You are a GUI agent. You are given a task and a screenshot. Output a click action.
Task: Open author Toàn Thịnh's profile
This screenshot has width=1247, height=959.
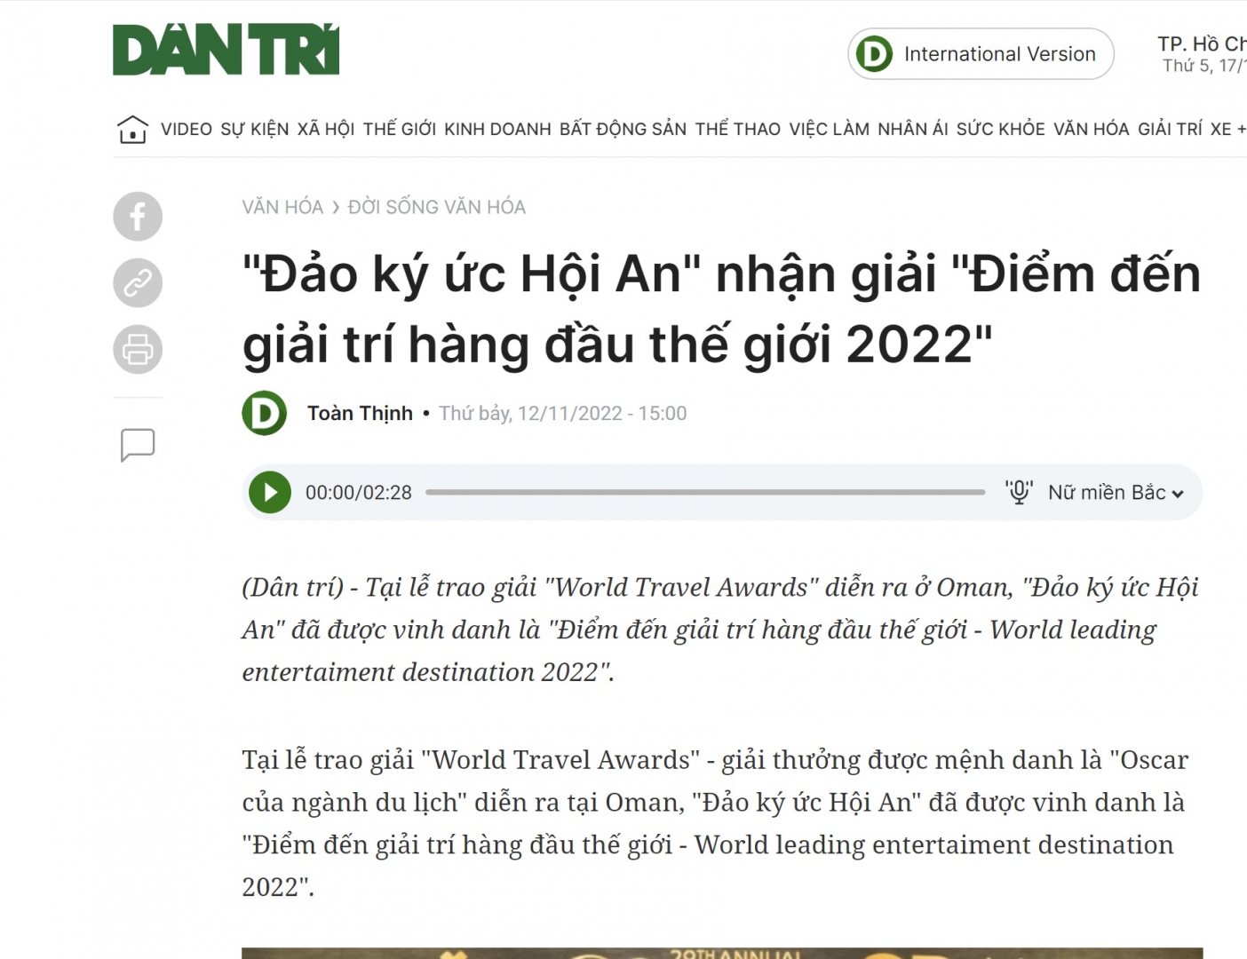click(x=360, y=414)
